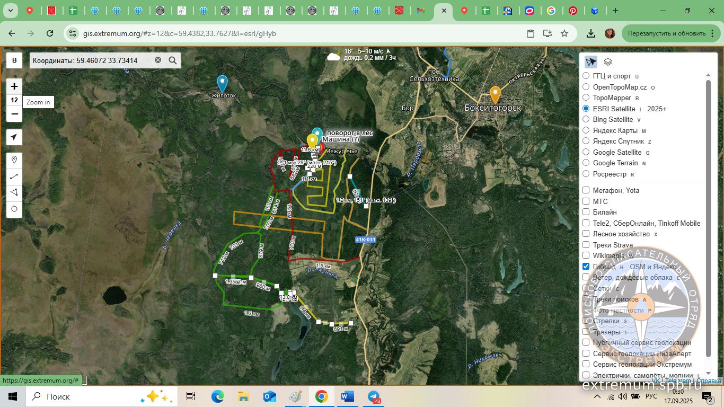Activate the geolocation arrow tool
This screenshot has width=724, height=407.
point(14,137)
